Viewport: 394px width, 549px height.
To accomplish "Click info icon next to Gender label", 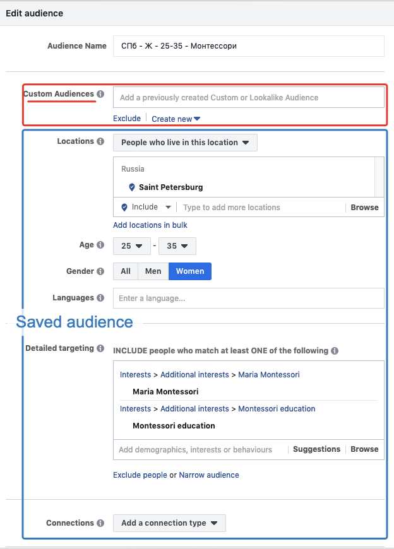I will click(100, 271).
